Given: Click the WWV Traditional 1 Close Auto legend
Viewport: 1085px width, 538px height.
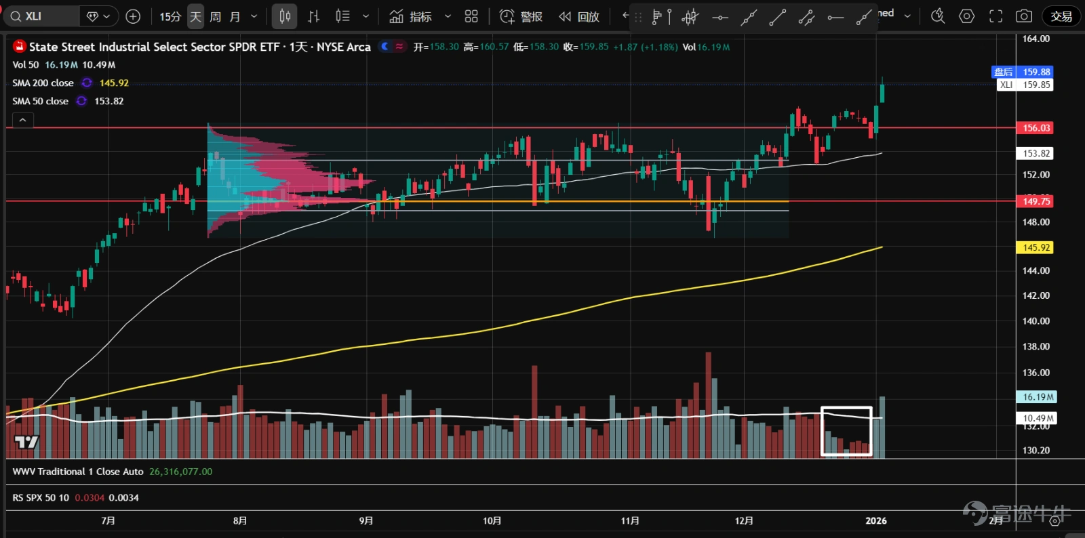Looking at the screenshot, I should [78, 472].
